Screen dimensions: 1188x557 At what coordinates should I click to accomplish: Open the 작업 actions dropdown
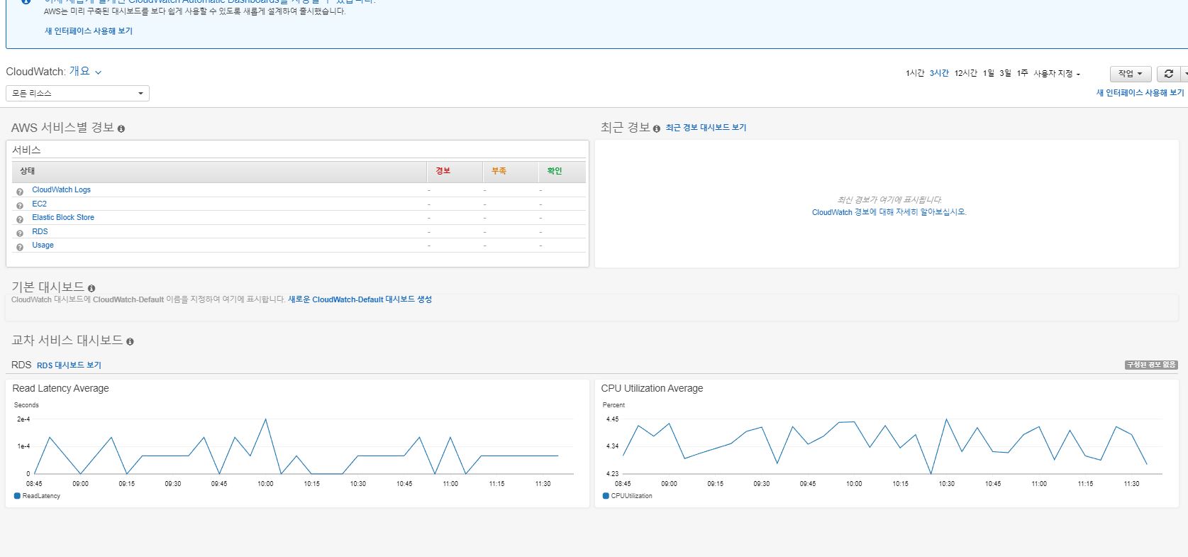(x=1130, y=74)
